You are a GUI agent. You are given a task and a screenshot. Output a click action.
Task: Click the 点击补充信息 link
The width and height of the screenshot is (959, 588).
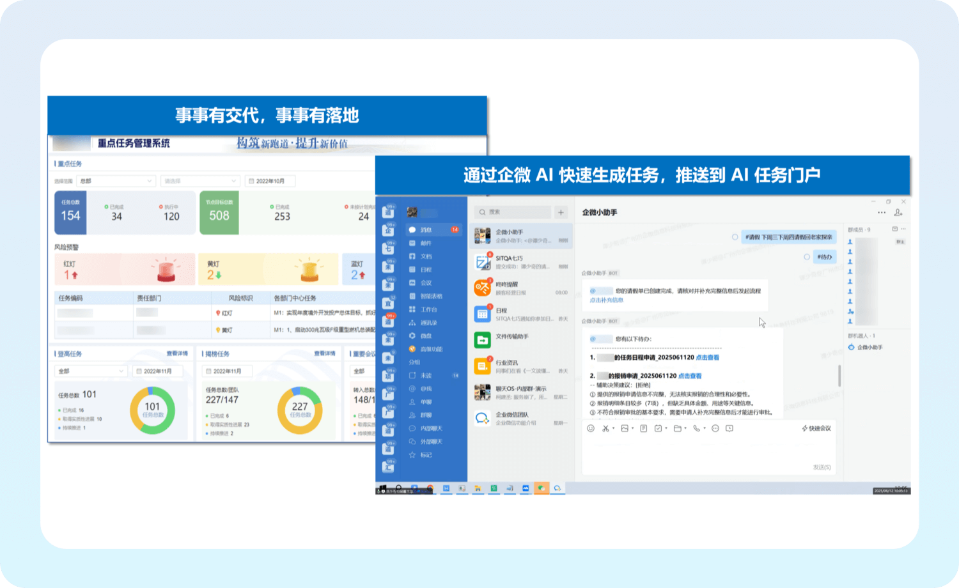[x=606, y=300]
